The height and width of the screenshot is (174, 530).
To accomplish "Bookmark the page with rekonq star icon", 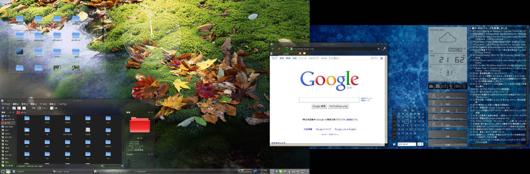I will pyautogui.click(x=378, y=48).
